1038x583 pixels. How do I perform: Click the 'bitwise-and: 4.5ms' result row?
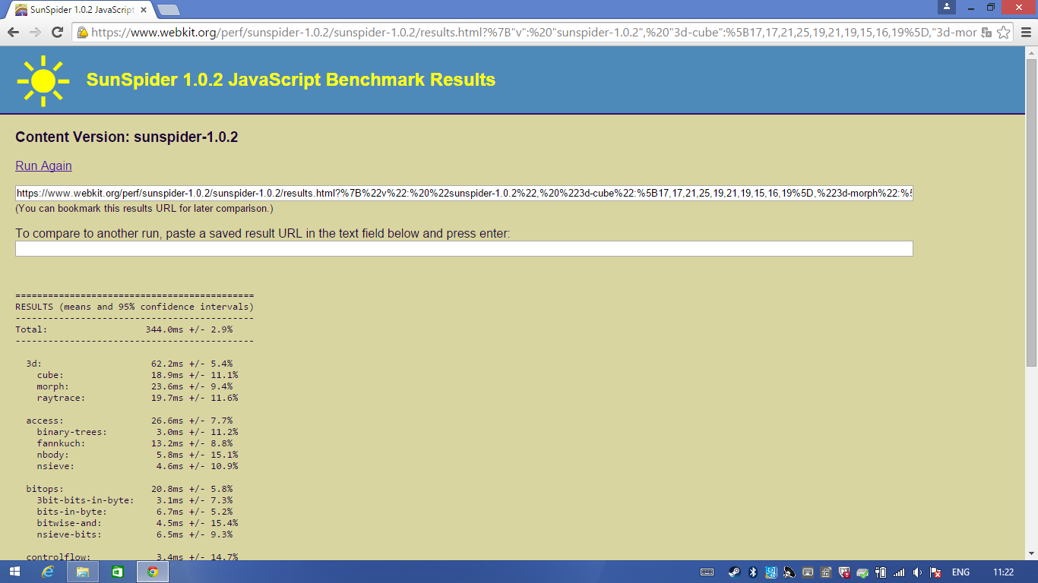point(138,523)
